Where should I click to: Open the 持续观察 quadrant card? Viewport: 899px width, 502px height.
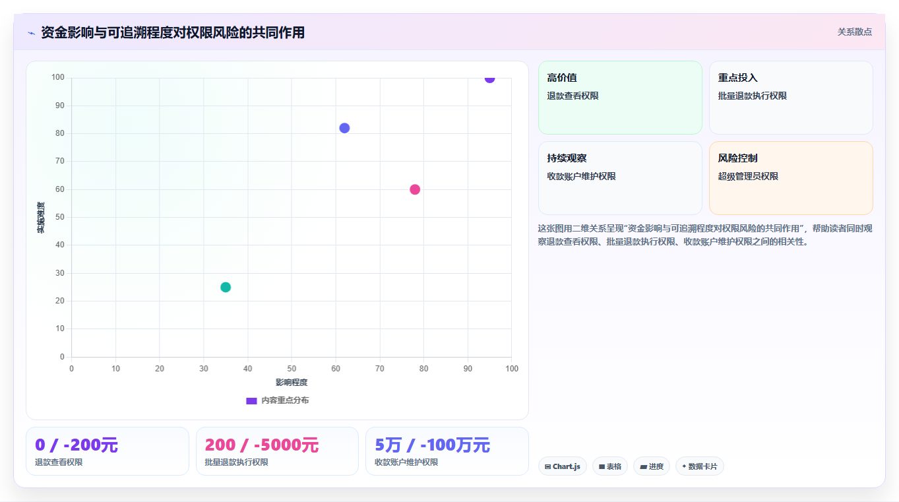[620, 178]
